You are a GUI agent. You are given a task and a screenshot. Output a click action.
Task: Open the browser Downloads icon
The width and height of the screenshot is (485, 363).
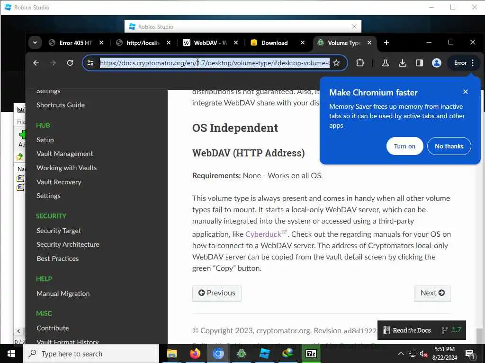(403, 63)
